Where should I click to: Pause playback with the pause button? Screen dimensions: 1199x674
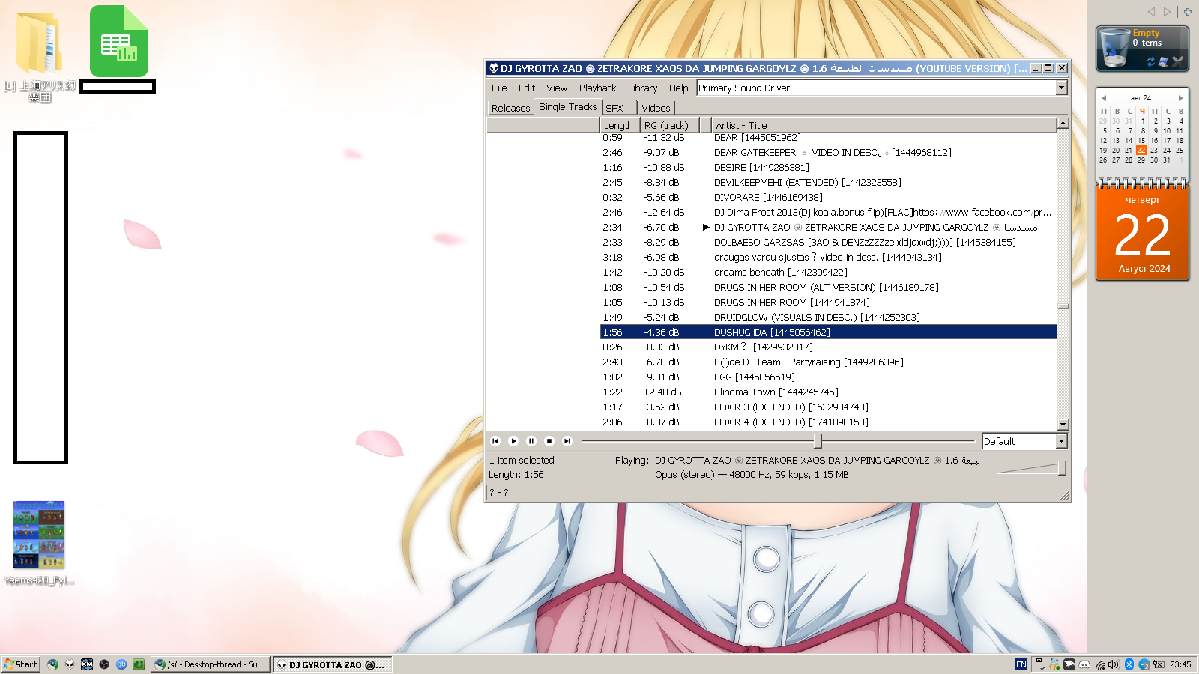pos(531,441)
